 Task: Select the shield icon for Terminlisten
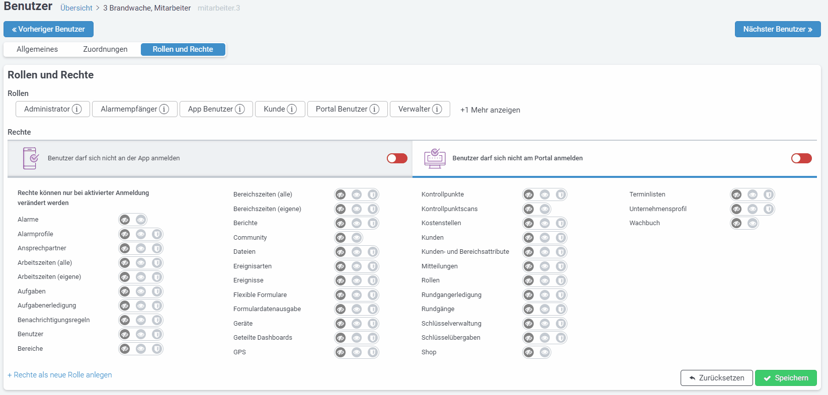click(x=769, y=194)
